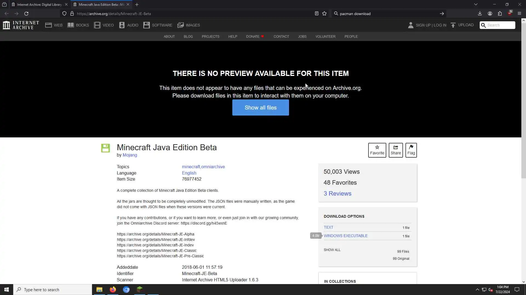Open the list all tabs dropdown arrow
The image size is (526, 295).
(476, 4)
